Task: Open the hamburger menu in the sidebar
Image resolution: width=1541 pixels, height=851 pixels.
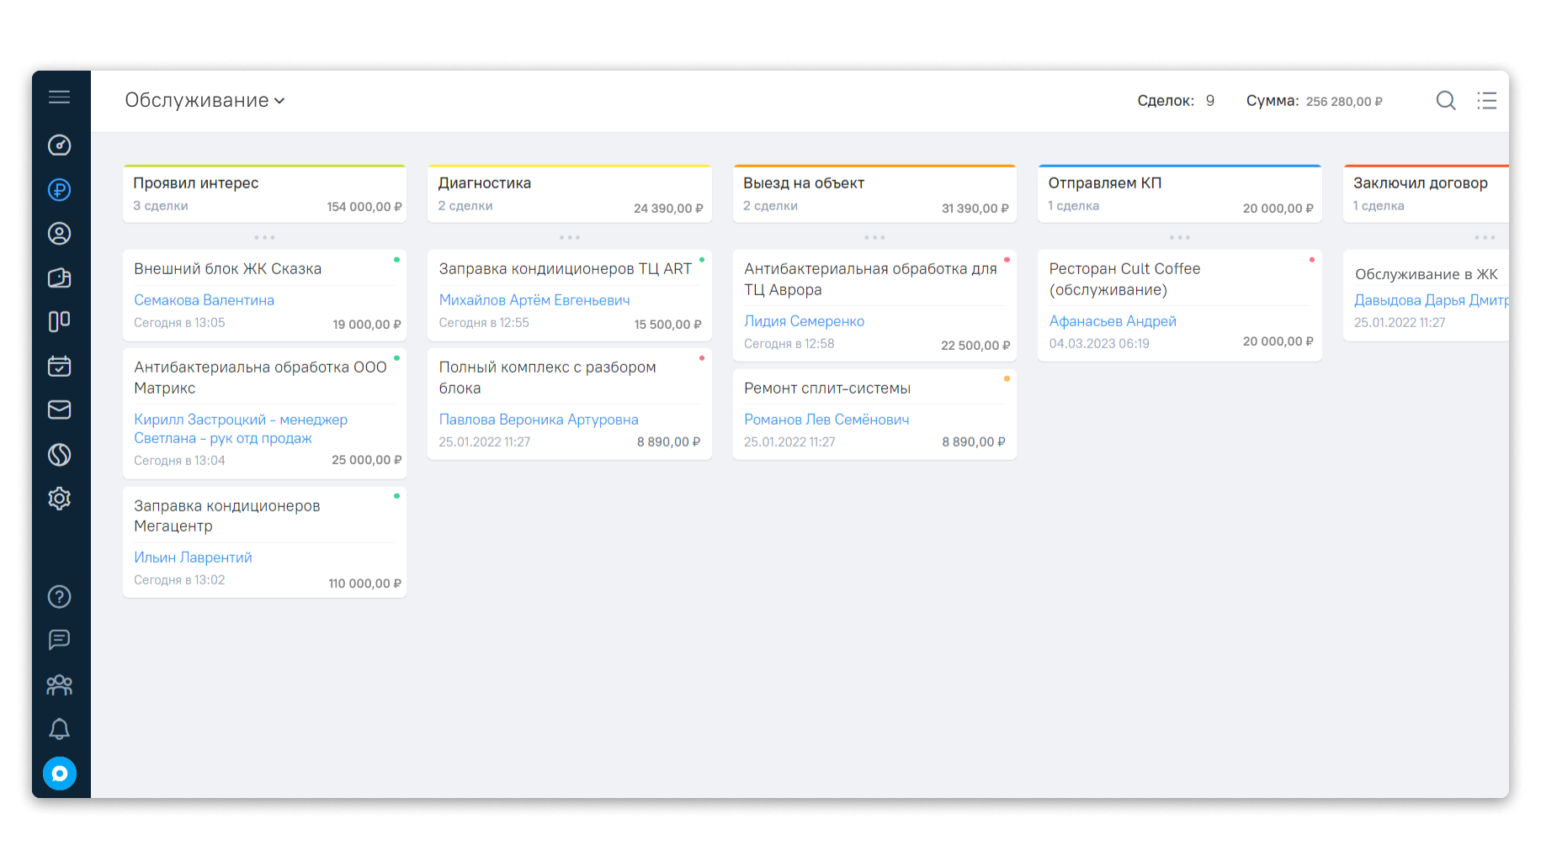Action: coord(59,97)
